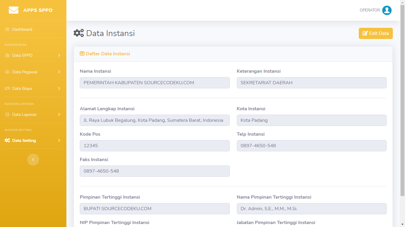The height and width of the screenshot is (227, 405).
Task: Click the Data Biaya money icon
Action: [x=7, y=88]
